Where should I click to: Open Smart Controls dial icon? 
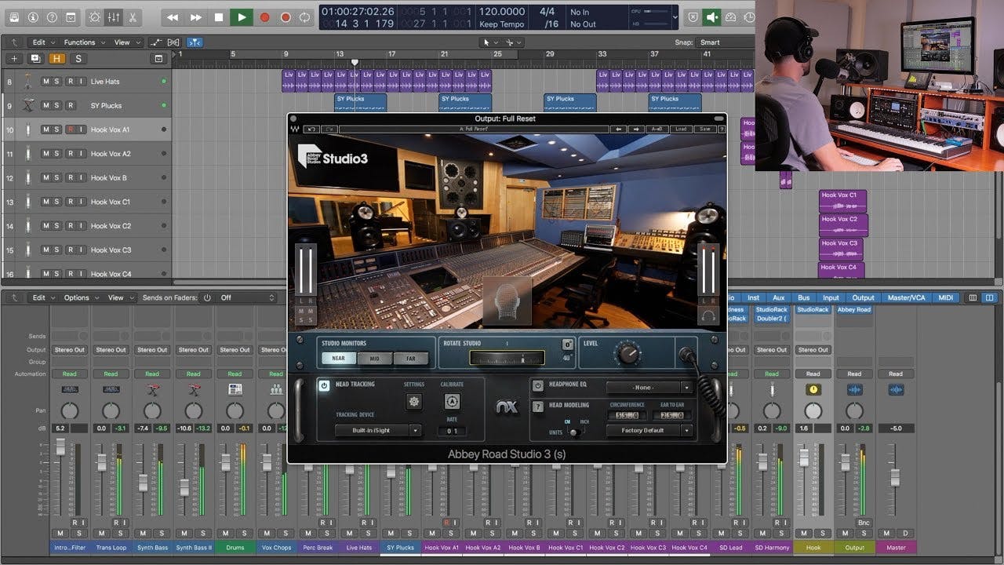pyautogui.click(x=95, y=16)
